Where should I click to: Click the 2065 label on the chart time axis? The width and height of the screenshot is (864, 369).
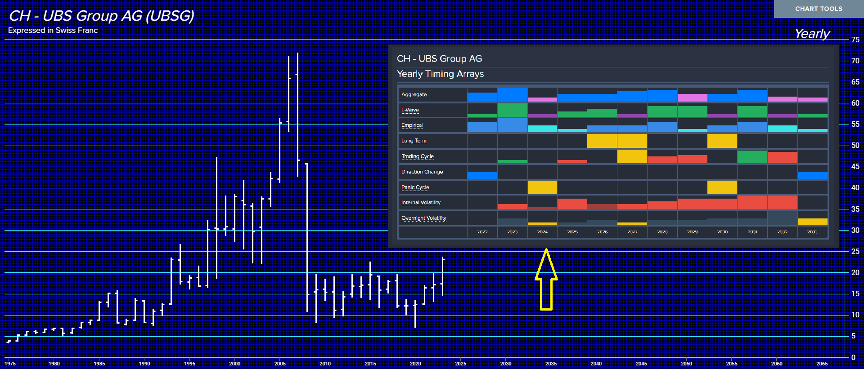point(822,364)
